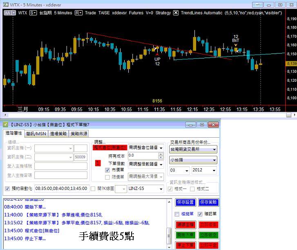Click the log panel scroll-up arrow
Image resolution: width=297 pixels, height=250 pixels.
(x=169, y=202)
